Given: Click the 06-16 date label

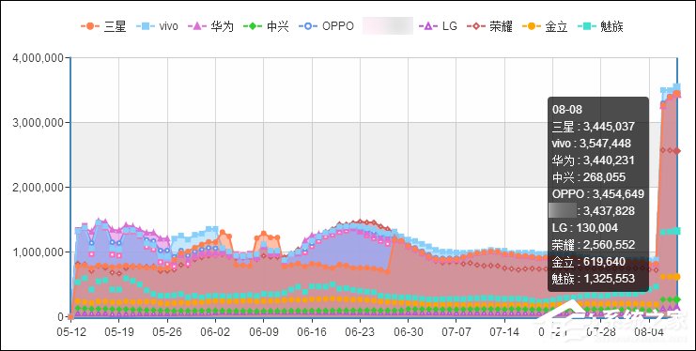Looking at the screenshot, I should pyautogui.click(x=312, y=332).
